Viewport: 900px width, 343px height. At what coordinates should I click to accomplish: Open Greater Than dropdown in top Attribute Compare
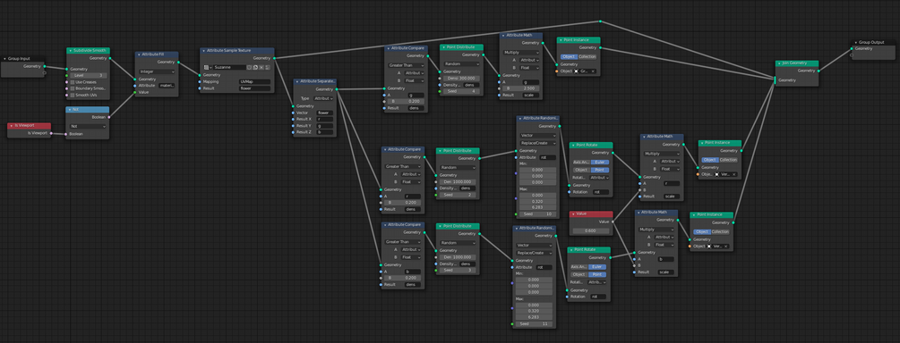pos(406,65)
